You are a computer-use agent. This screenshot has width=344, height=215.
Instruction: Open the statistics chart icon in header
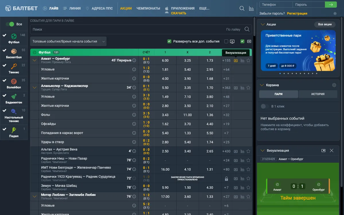[x=251, y=8]
